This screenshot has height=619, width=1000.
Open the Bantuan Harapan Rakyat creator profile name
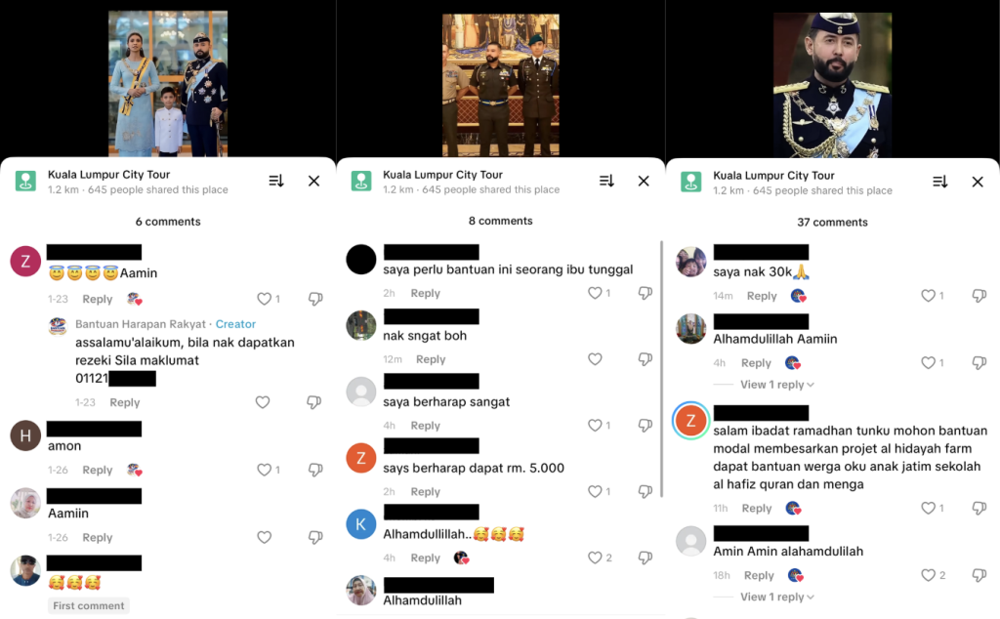pos(141,324)
